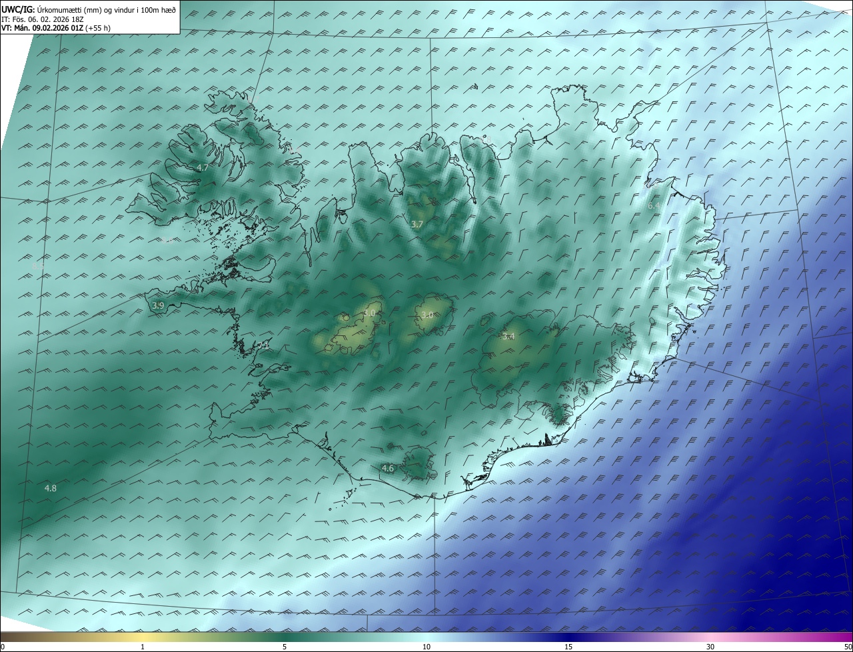Click the 5 tick on the color scale
853x652 pixels.
[x=285, y=647]
